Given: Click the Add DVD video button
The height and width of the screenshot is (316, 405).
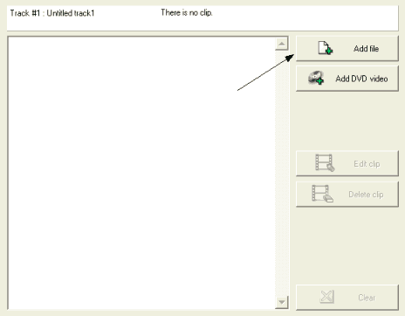Looking at the screenshot, I should pos(347,79).
